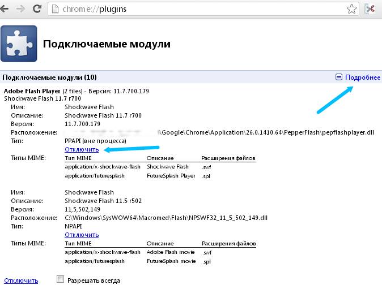The height and width of the screenshot is (285, 382).
Task: Reload the plugins page
Action: 37,8
